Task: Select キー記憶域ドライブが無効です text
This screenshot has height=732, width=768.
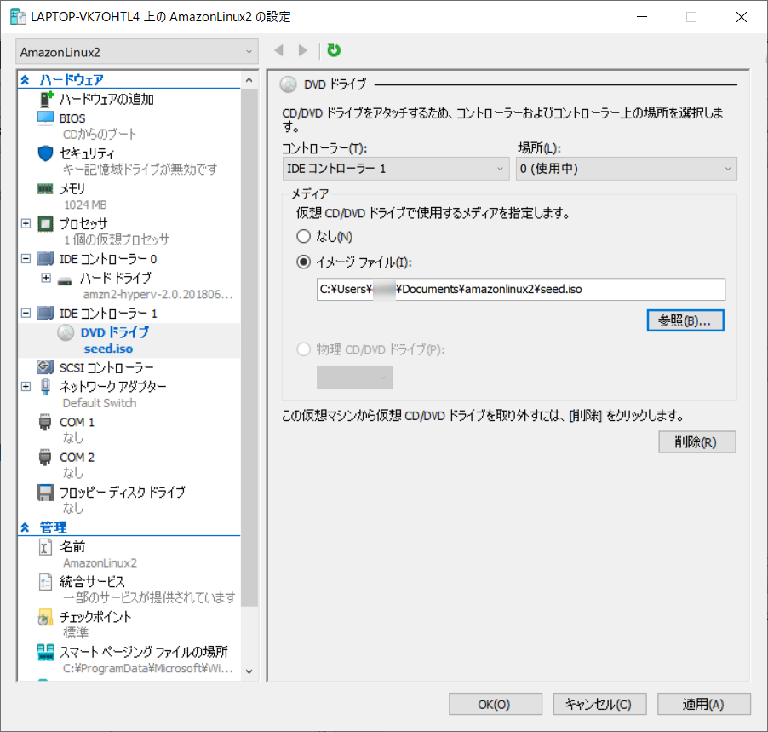Action: [x=140, y=169]
